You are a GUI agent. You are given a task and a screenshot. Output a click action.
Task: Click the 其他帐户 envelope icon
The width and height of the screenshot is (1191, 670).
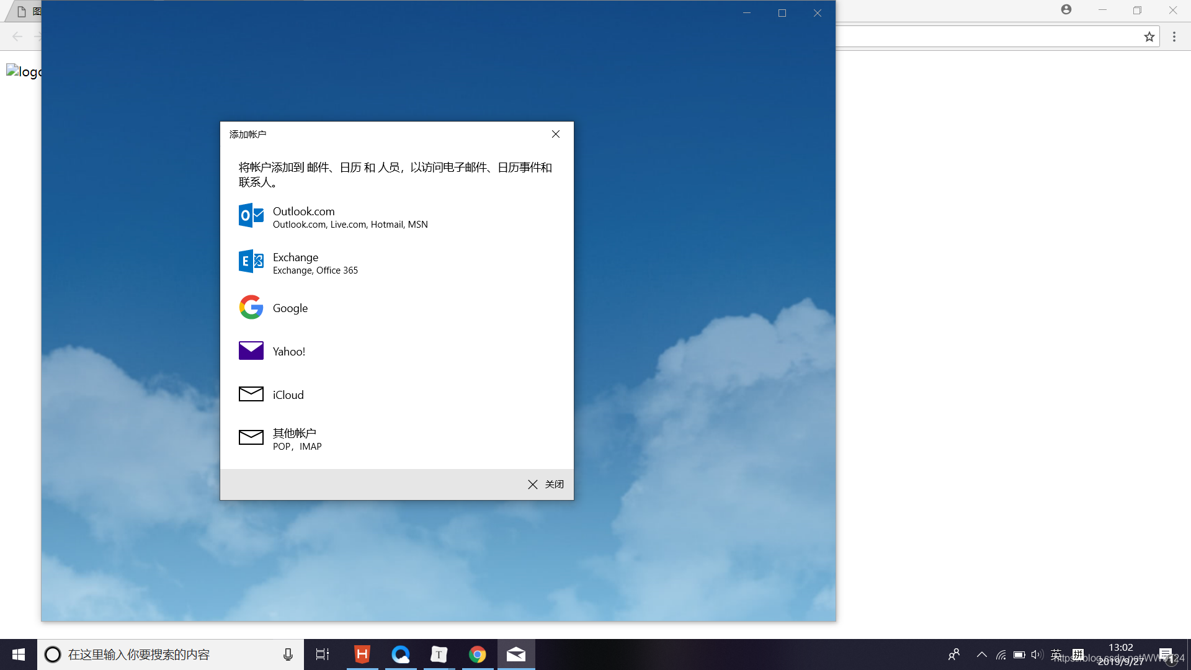251,437
